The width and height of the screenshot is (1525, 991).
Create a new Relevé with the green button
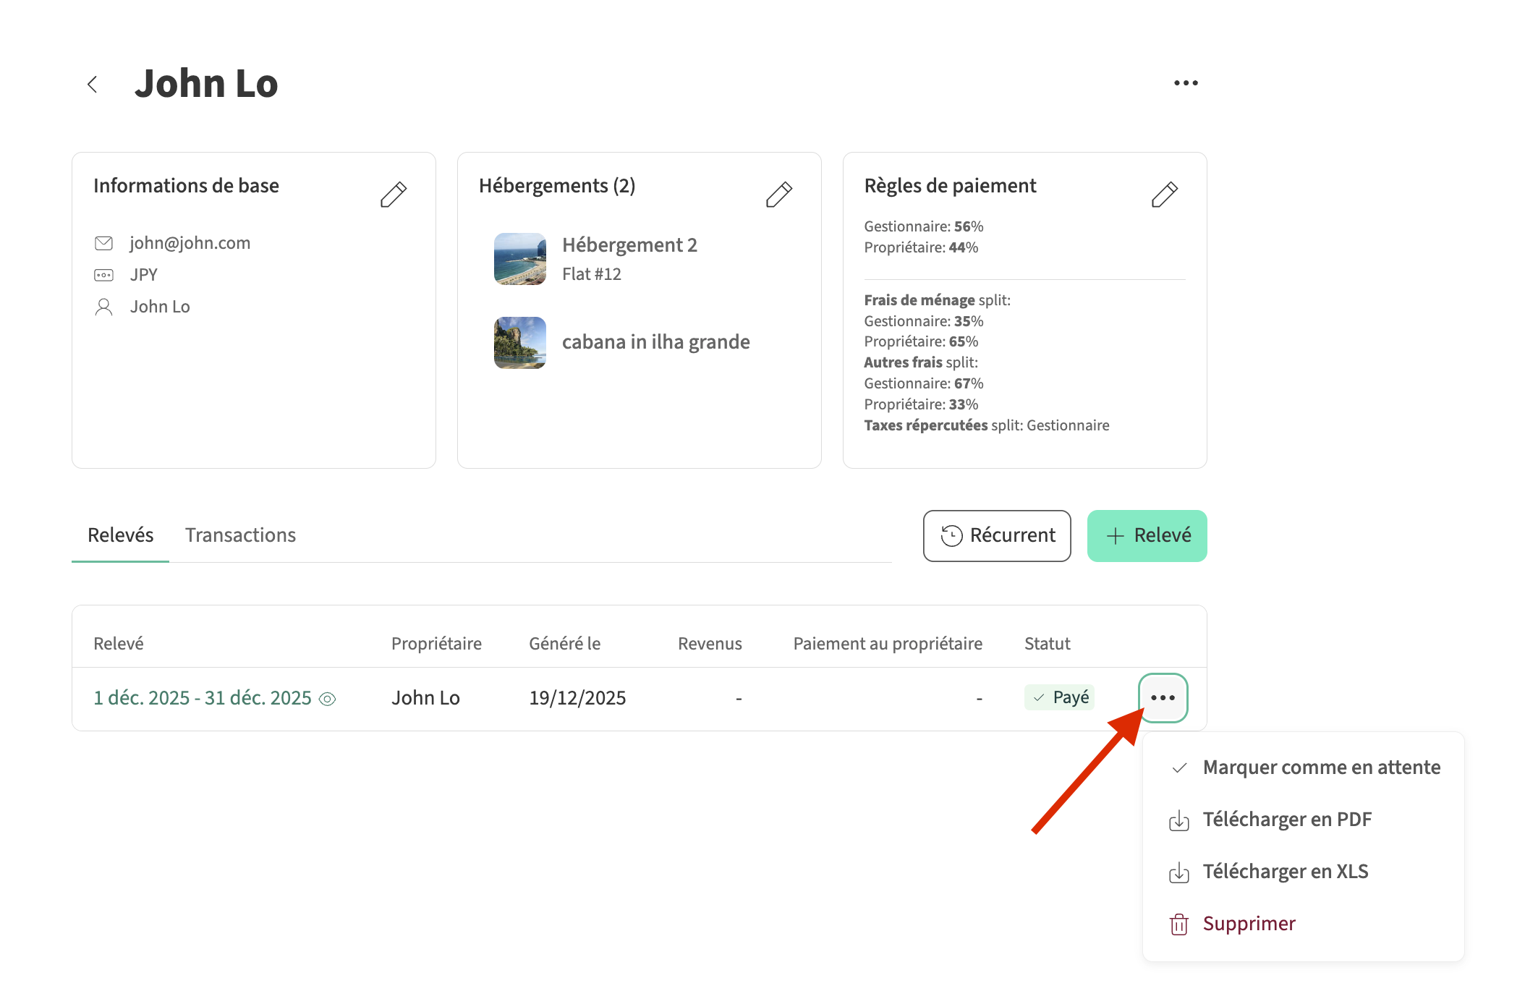coord(1147,536)
